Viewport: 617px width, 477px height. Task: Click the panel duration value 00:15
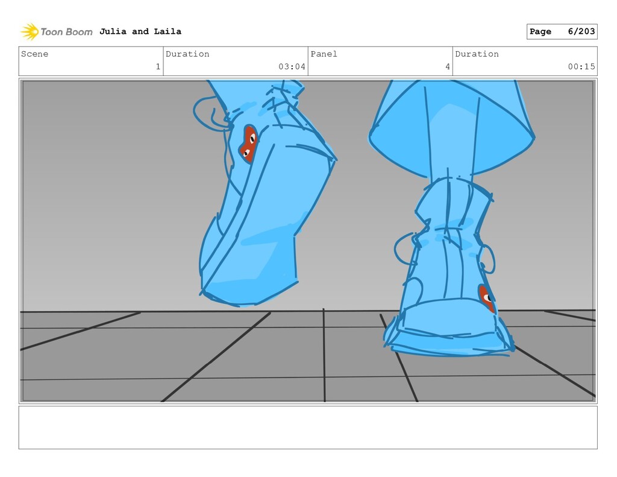581,66
